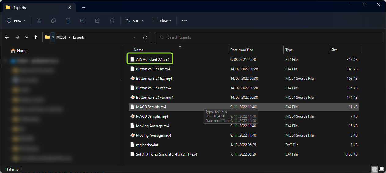Screen dimensions: 386x173
Task: Open the View layout menu
Action: 162,21
